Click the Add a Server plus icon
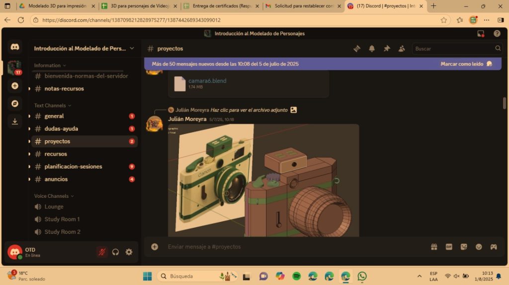This screenshot has height=285, width=509. 15,86
